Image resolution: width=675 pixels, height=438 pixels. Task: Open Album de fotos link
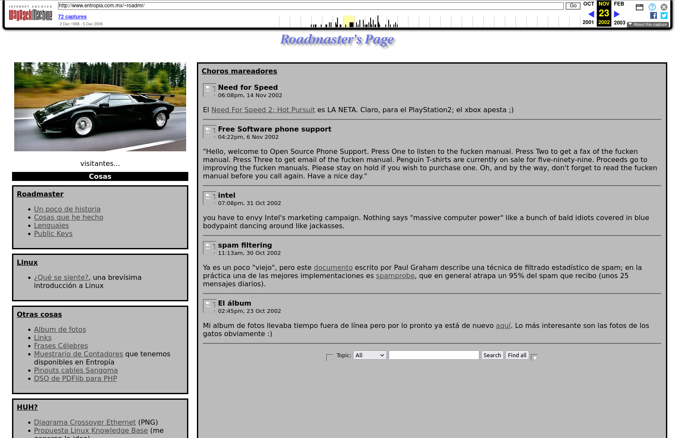coord(60,329)
